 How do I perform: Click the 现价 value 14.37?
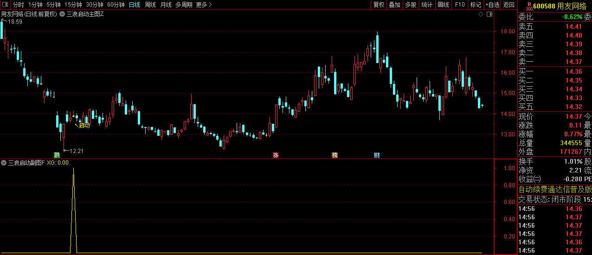point(573,116)
